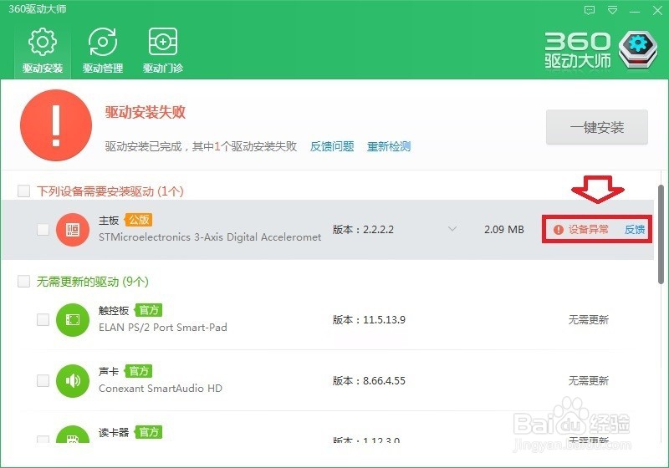
Task: Close the 360驱动大师 window
Action: pos(657,10)
